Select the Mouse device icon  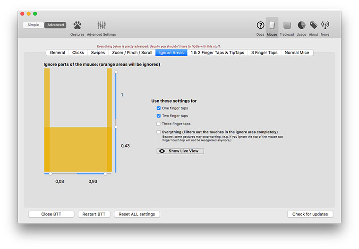[272, 25]
